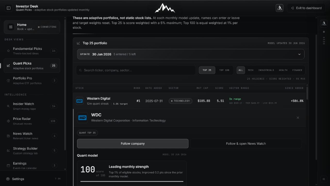Click the Portfolio Pro gauge icon
Viewport: 330px width, 186px height.
(x=8, y=81)
